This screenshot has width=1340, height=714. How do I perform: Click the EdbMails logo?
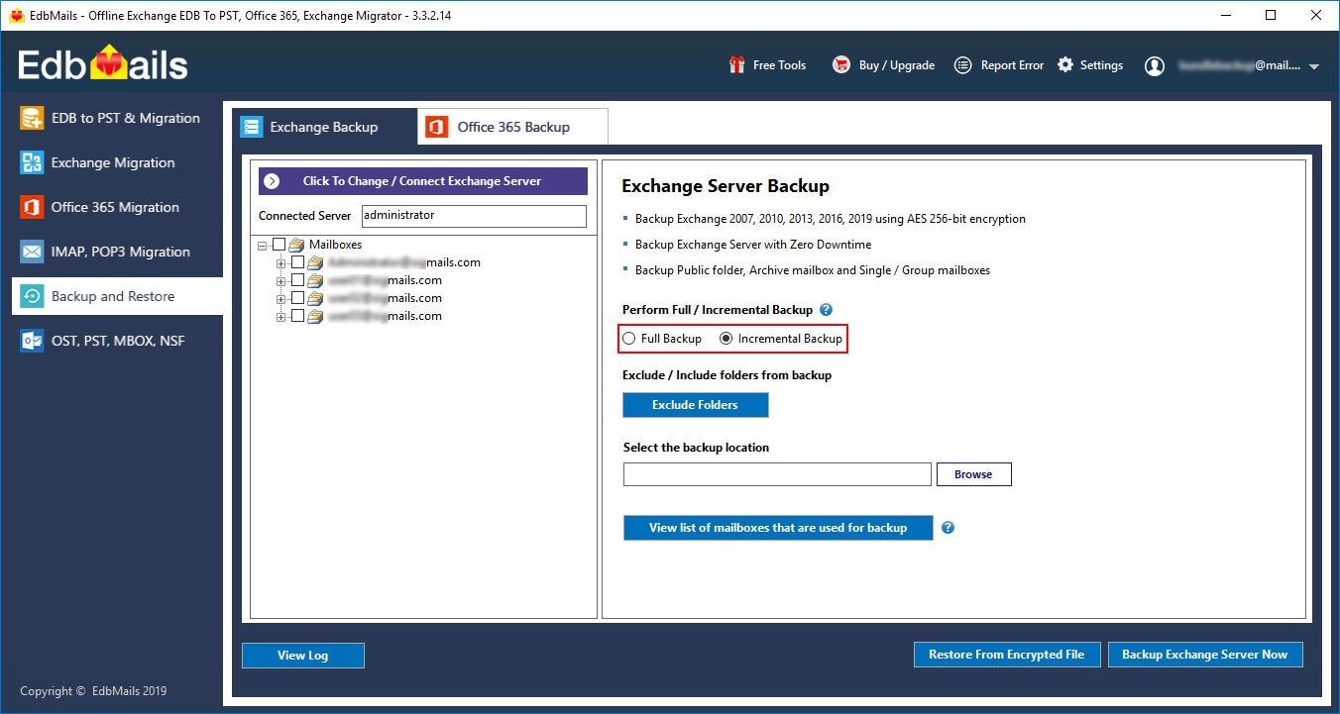(x=103, y=65)
